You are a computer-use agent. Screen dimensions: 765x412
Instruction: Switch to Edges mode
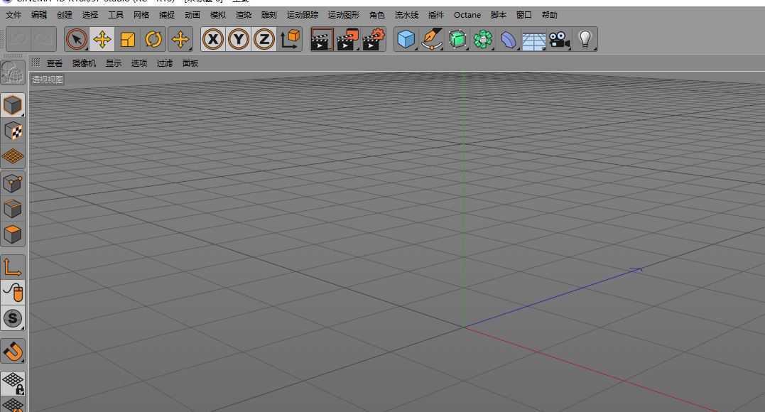pos(13,209)
